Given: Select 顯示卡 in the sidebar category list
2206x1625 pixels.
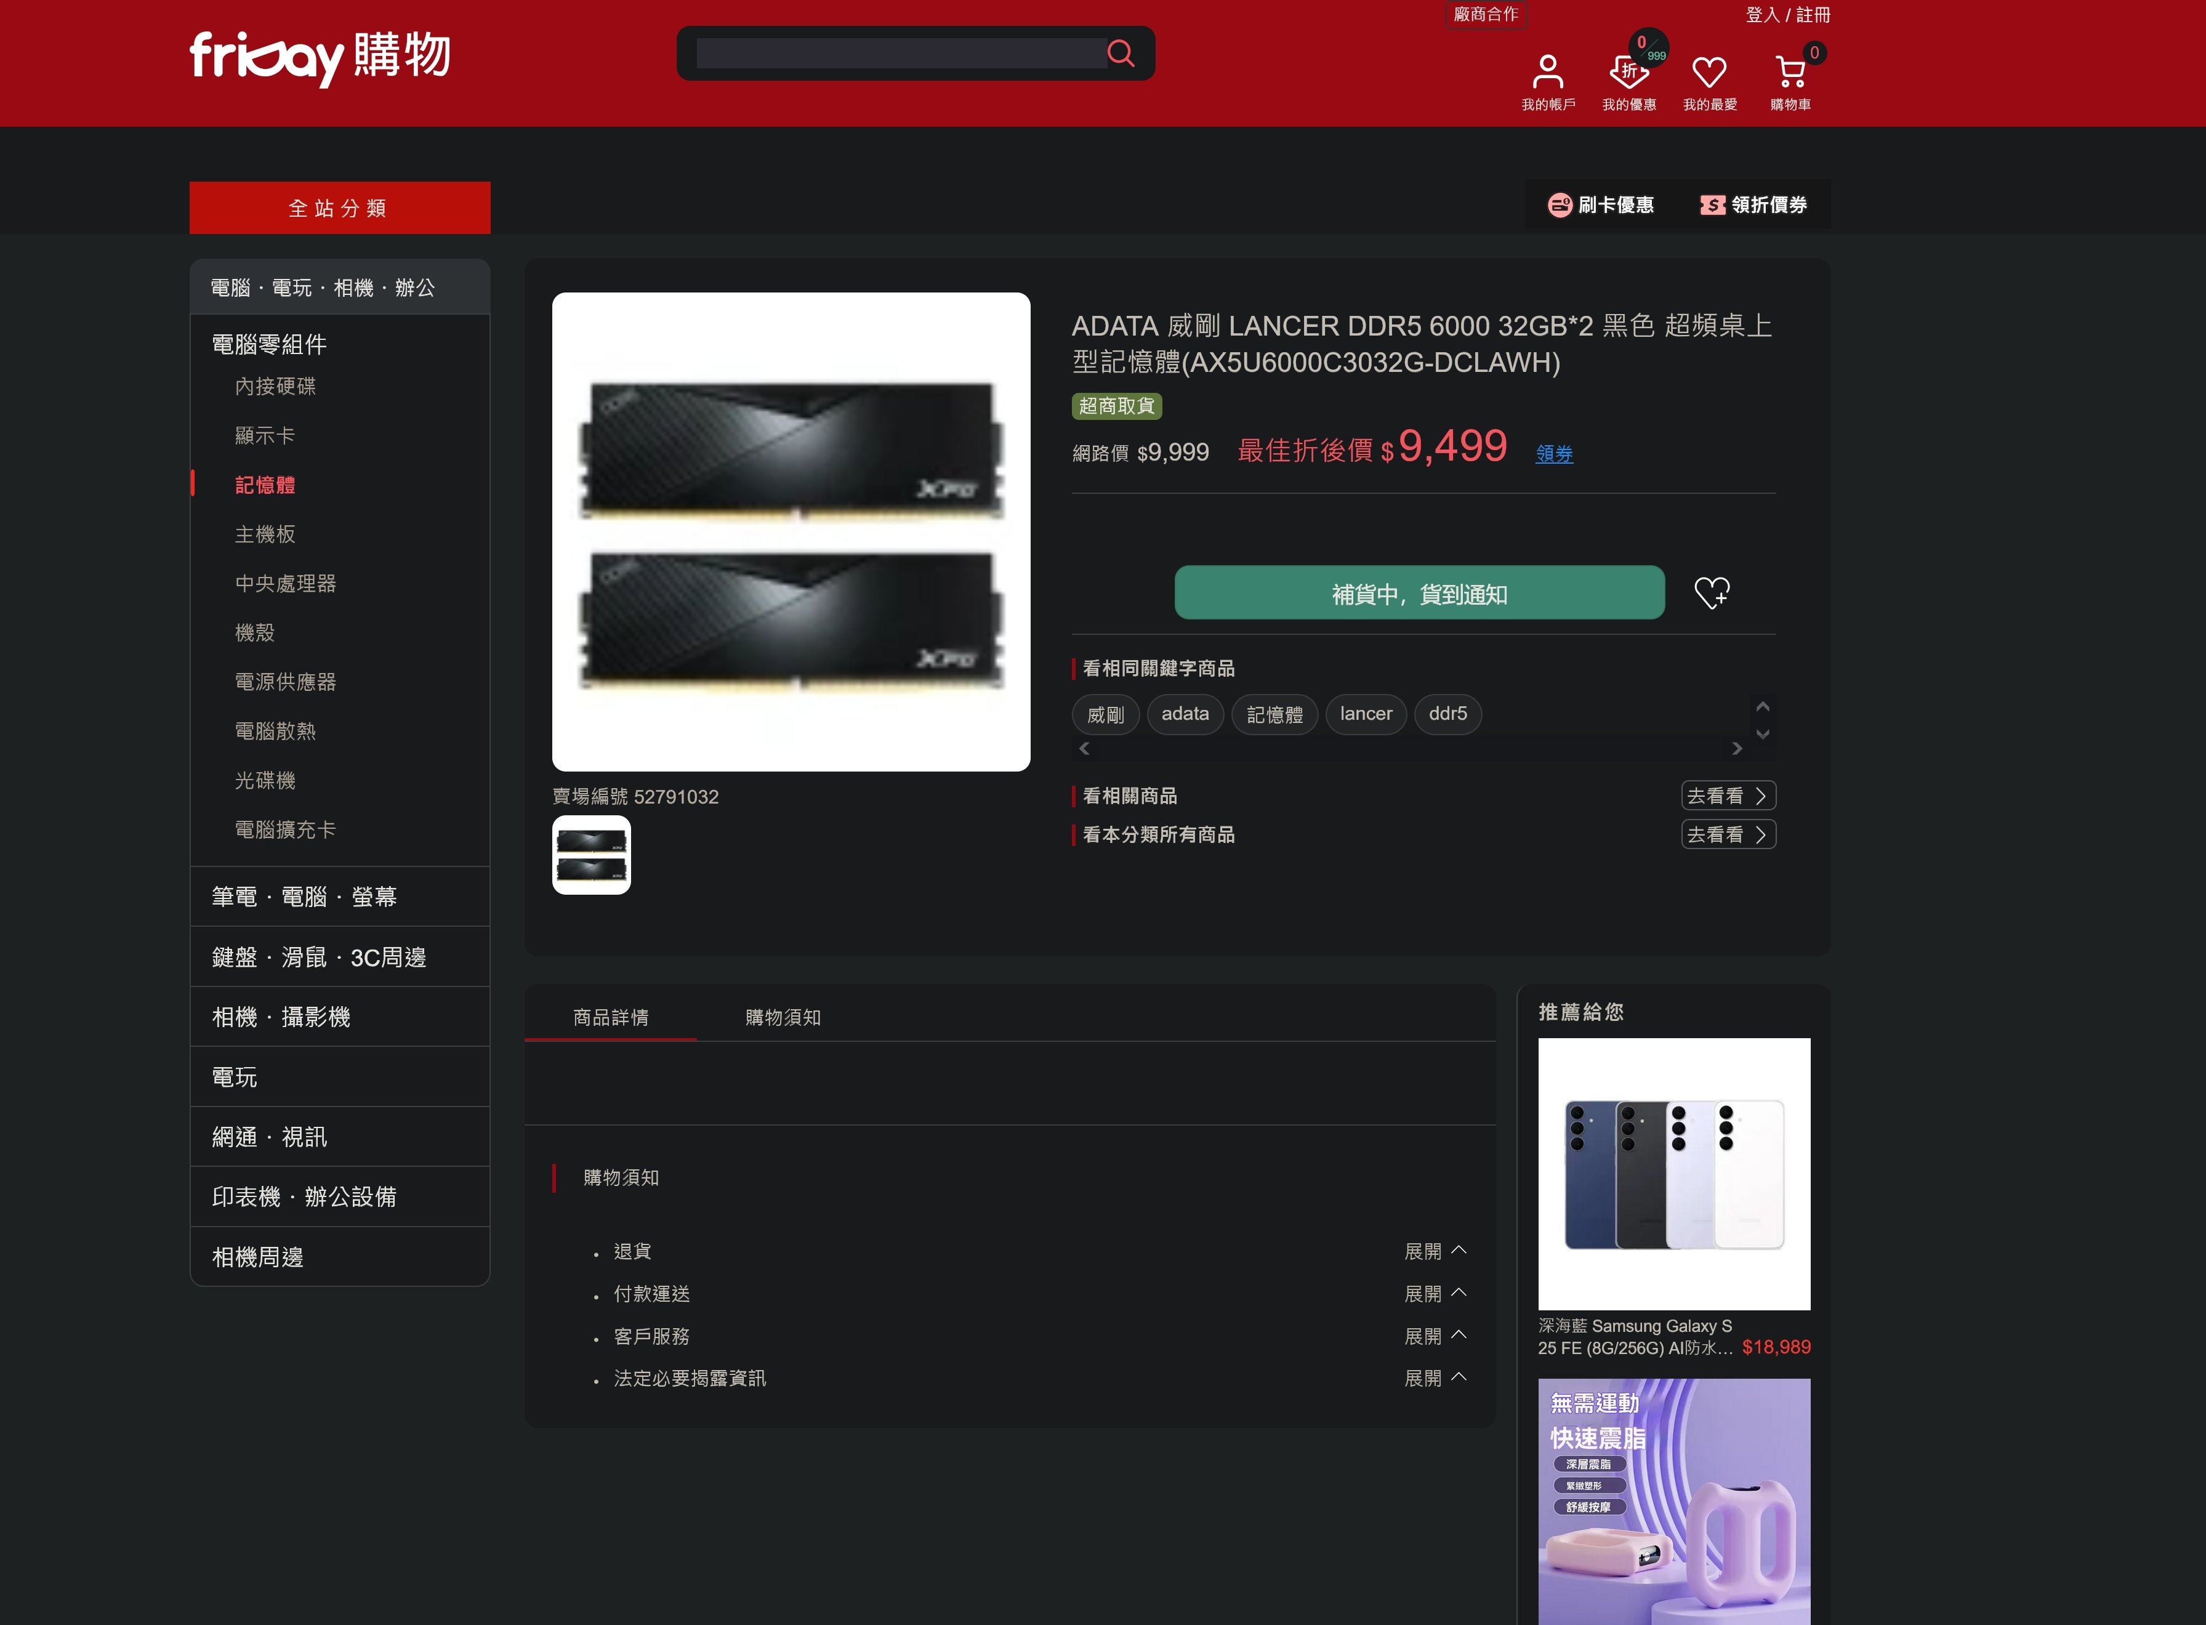Looking at the screenshot, I should [x=265, y=435].
